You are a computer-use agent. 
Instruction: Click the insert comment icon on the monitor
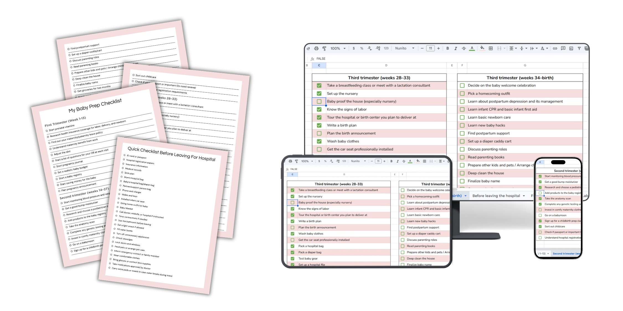[563, 48]
